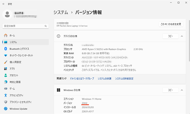Click the 2.30 GHz value
This screenshot has width=190, height=114.
(x=138, y=49)
